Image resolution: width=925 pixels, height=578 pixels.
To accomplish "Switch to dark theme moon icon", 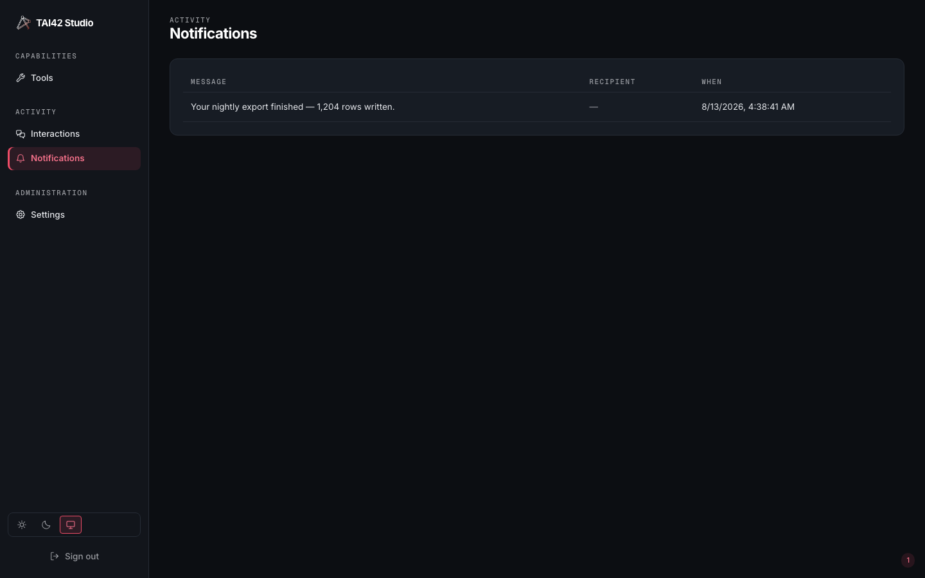I will pos(46,525).
